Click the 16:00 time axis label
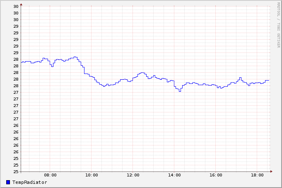 click(216, 175)
